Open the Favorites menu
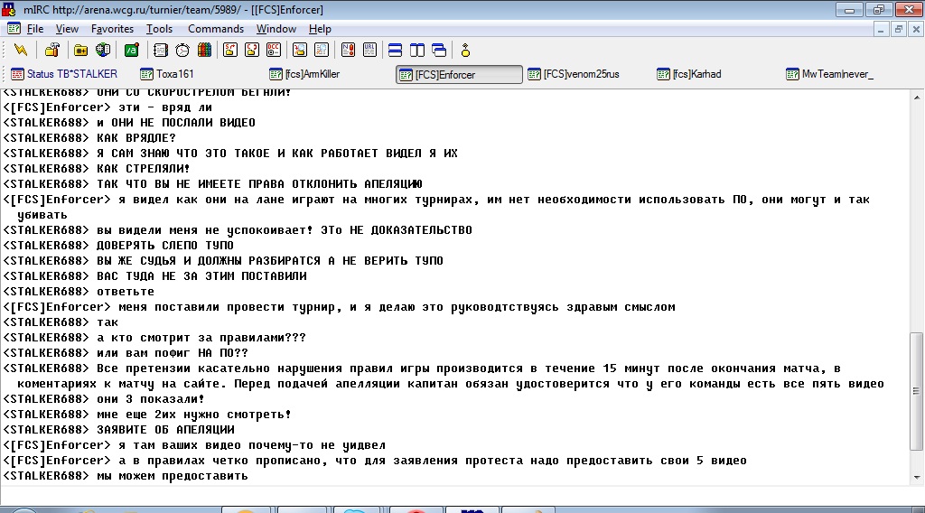The width and height of the screenshot is (925, 513). click(112, 29)
